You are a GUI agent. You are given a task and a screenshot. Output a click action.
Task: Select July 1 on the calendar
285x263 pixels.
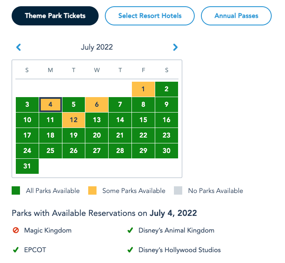pos(143,89)
